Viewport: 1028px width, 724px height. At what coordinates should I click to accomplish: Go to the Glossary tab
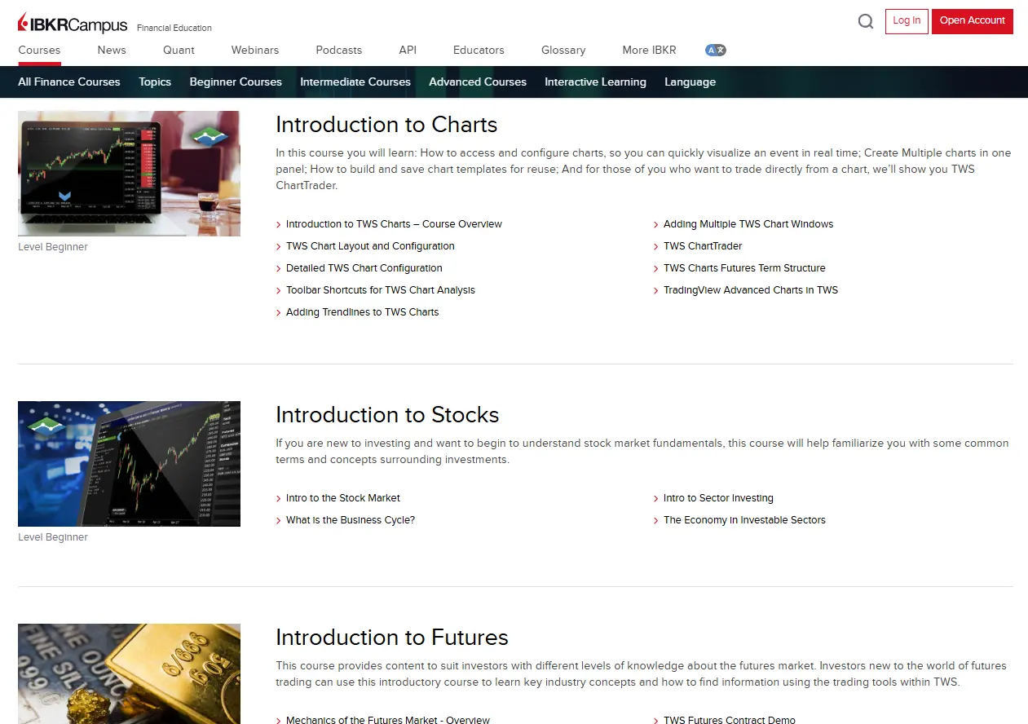[x=563, y=50]
